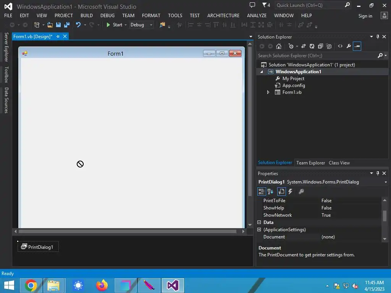Select the PrintDialog1 component in the tray
The image size is (391, 293).
(x=38, y=247)
